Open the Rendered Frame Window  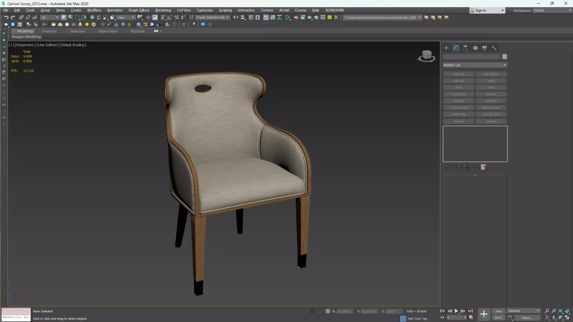pyautogui.click(x=303, y=17)
